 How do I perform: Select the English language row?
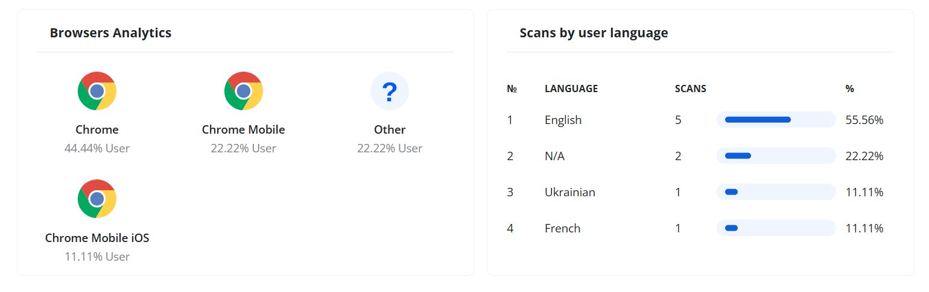point(700,120)
